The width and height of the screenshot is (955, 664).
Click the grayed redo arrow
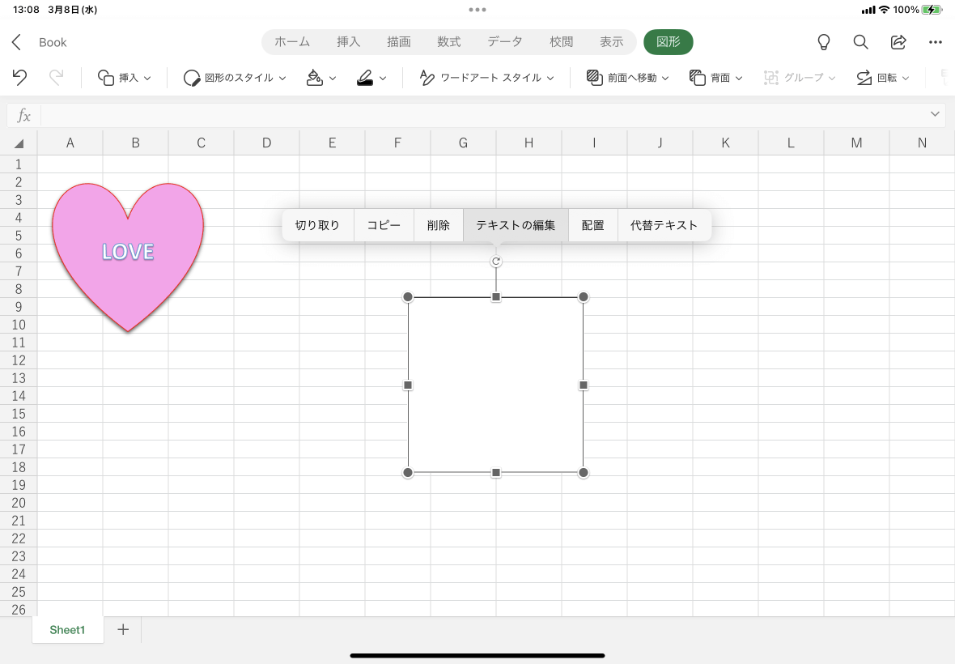[x=56, y=78]
